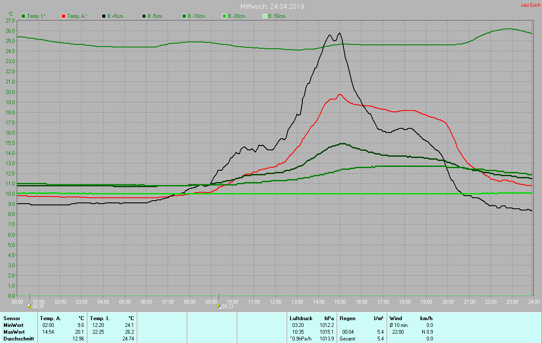Viewport: 542px width, 343px height.
Task: Click the 00:35 timestamp marker label
Action: coord(38,306)
